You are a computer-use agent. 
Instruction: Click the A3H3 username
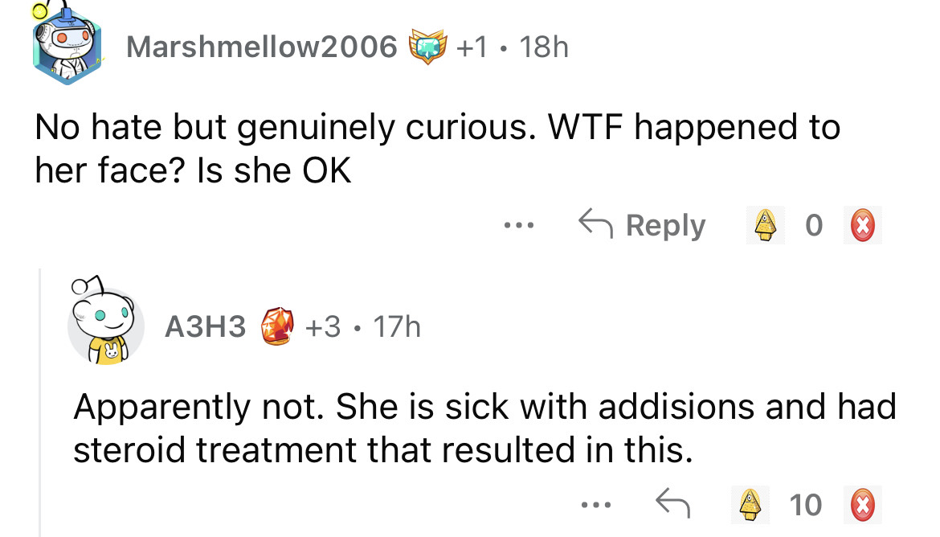205,326
